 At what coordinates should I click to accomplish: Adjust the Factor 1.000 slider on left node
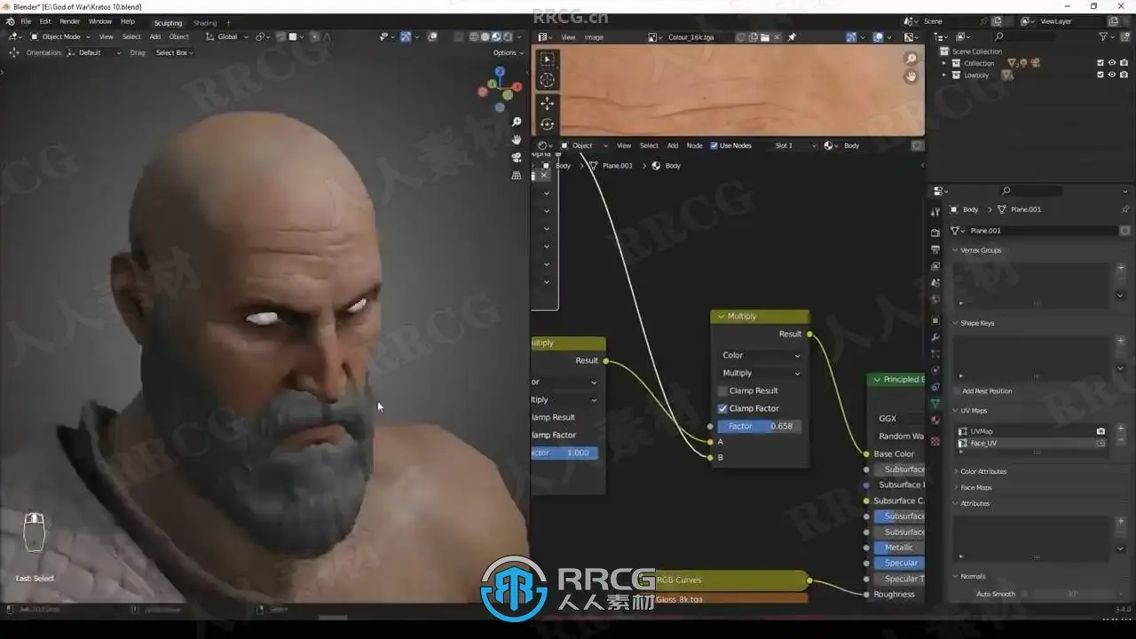point(564,453)
